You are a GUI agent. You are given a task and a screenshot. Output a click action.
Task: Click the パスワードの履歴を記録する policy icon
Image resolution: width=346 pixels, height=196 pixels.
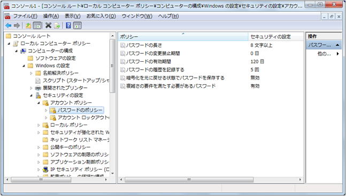pos(122,70)
